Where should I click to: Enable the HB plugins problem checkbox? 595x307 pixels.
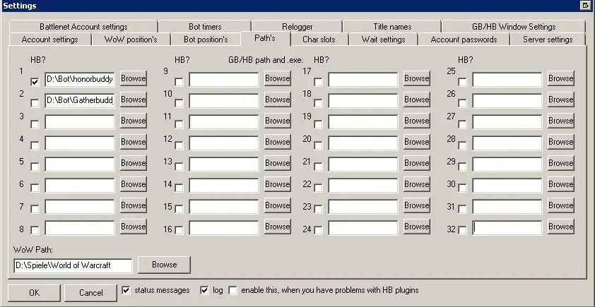coord(233,290)
